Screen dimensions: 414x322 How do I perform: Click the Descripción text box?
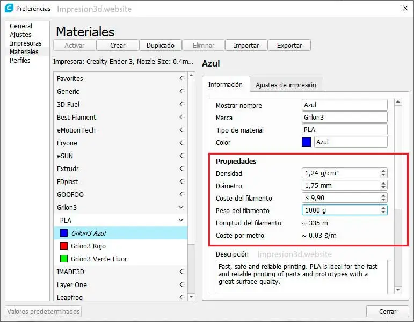click(302, 276)
